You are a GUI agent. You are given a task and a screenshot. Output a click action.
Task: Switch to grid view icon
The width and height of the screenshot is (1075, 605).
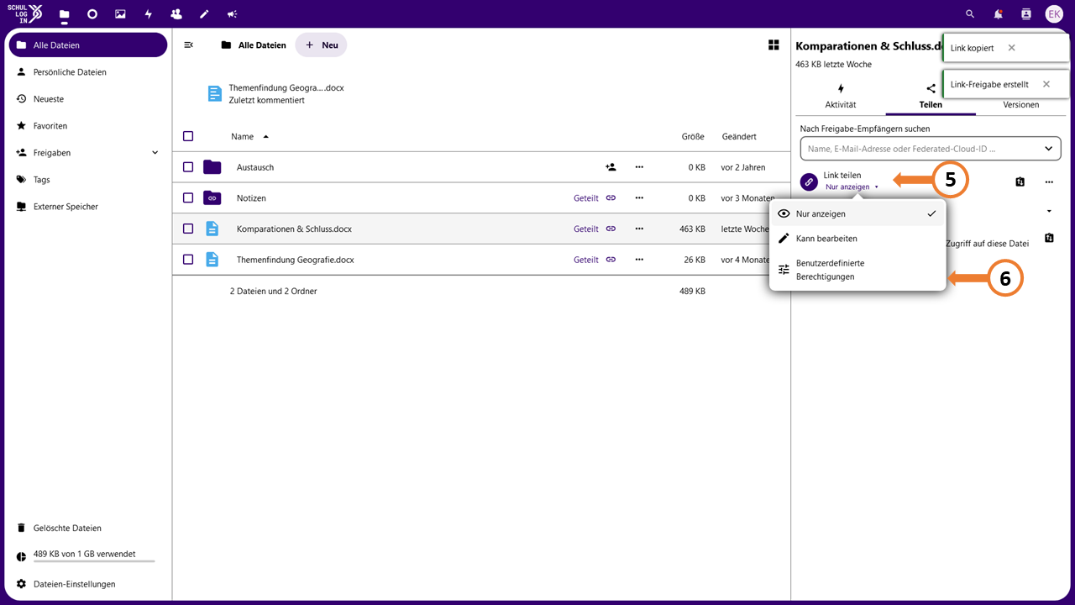coord(773,45)
